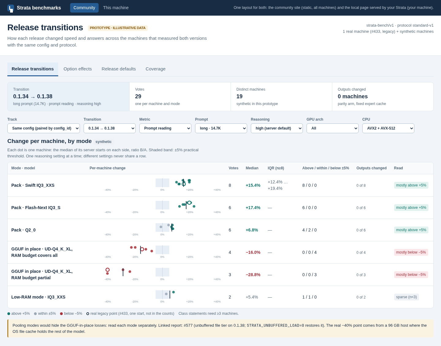Click the −16.0% median value
Image resolution: width=441 pixels, height=346 pixels.
coord(253,252)
